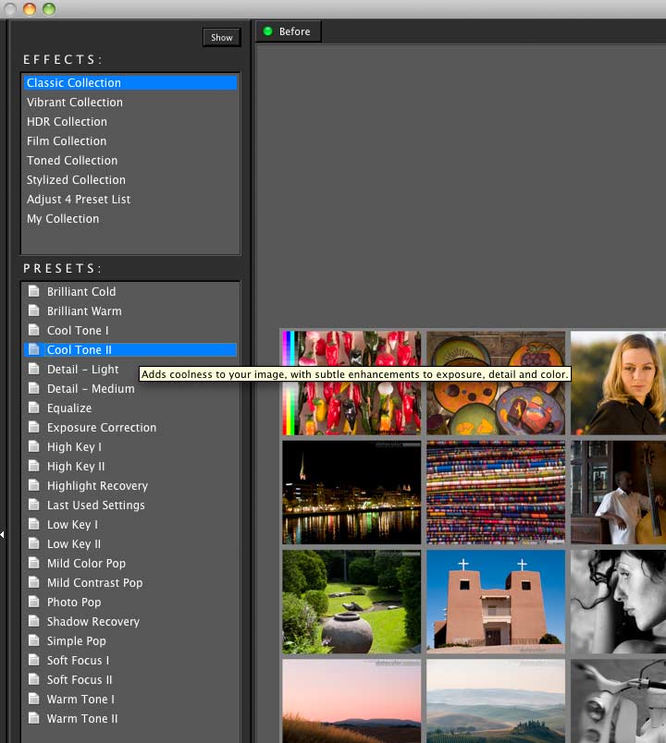The height and width of the screenshot is (743, 666).
Task: Apply the Mild Color Pop preset
Action: pyautogui.click(x=130, y=563)
